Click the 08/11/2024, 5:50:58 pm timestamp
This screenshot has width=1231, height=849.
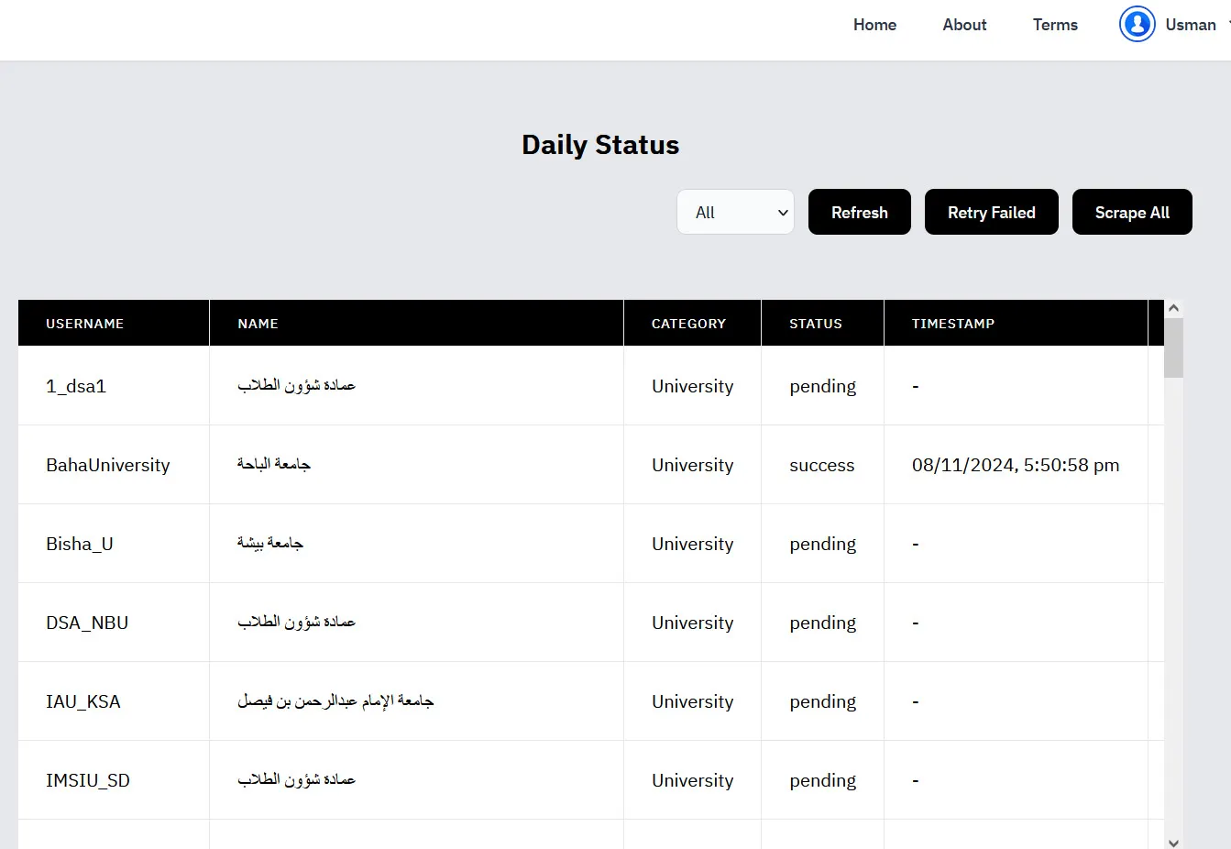click(x=1016, y=465)
